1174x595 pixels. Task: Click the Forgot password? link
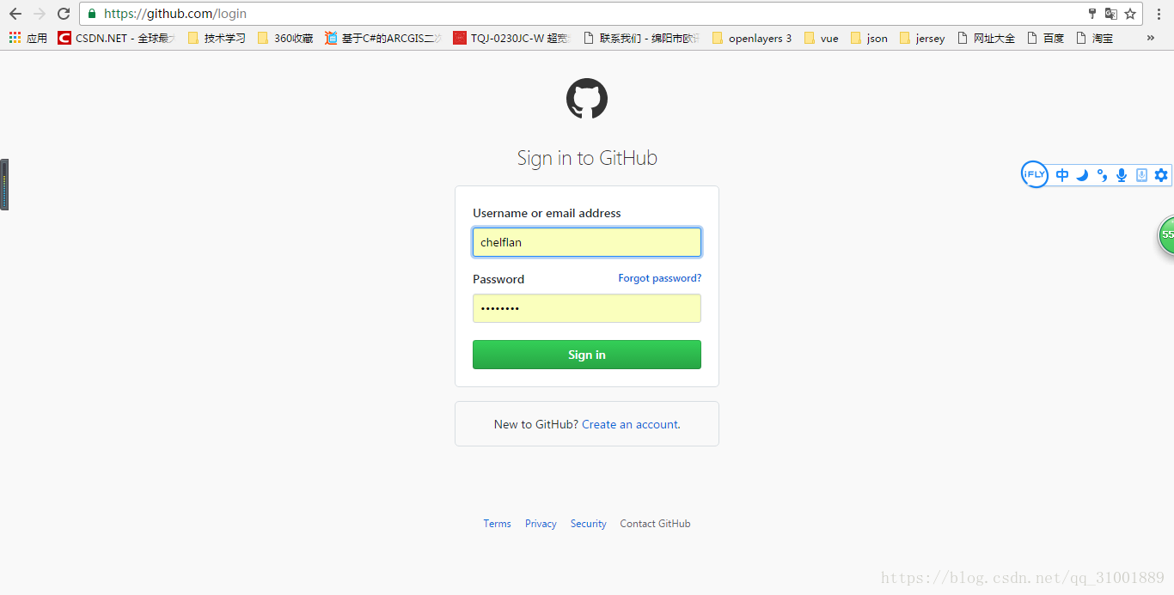660,278
